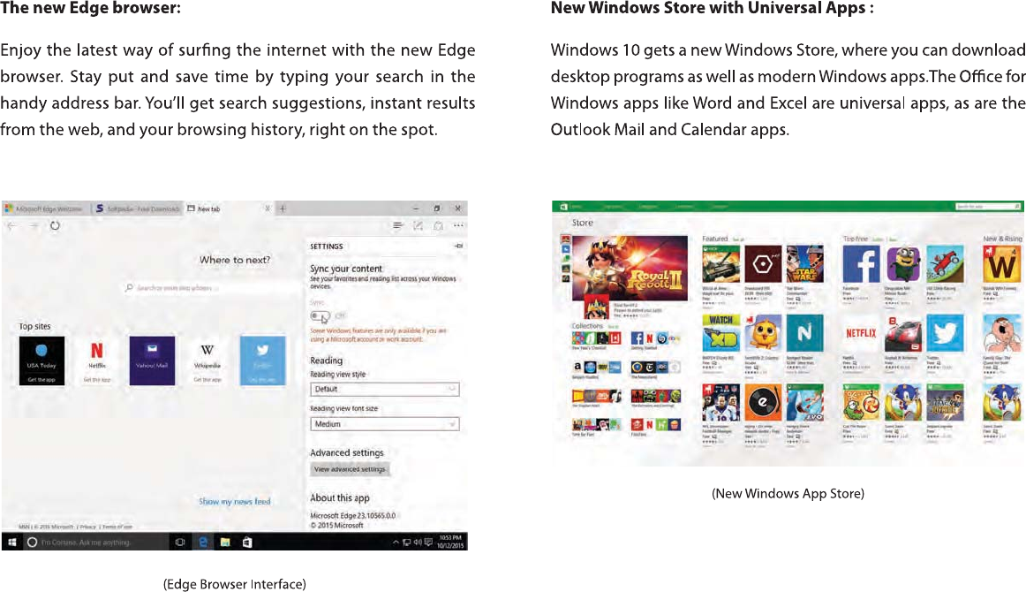The width and height of the screenshot is (1026, 592).
Task: Open the Royal Revolt II featured banner
Action: (630, 269)
